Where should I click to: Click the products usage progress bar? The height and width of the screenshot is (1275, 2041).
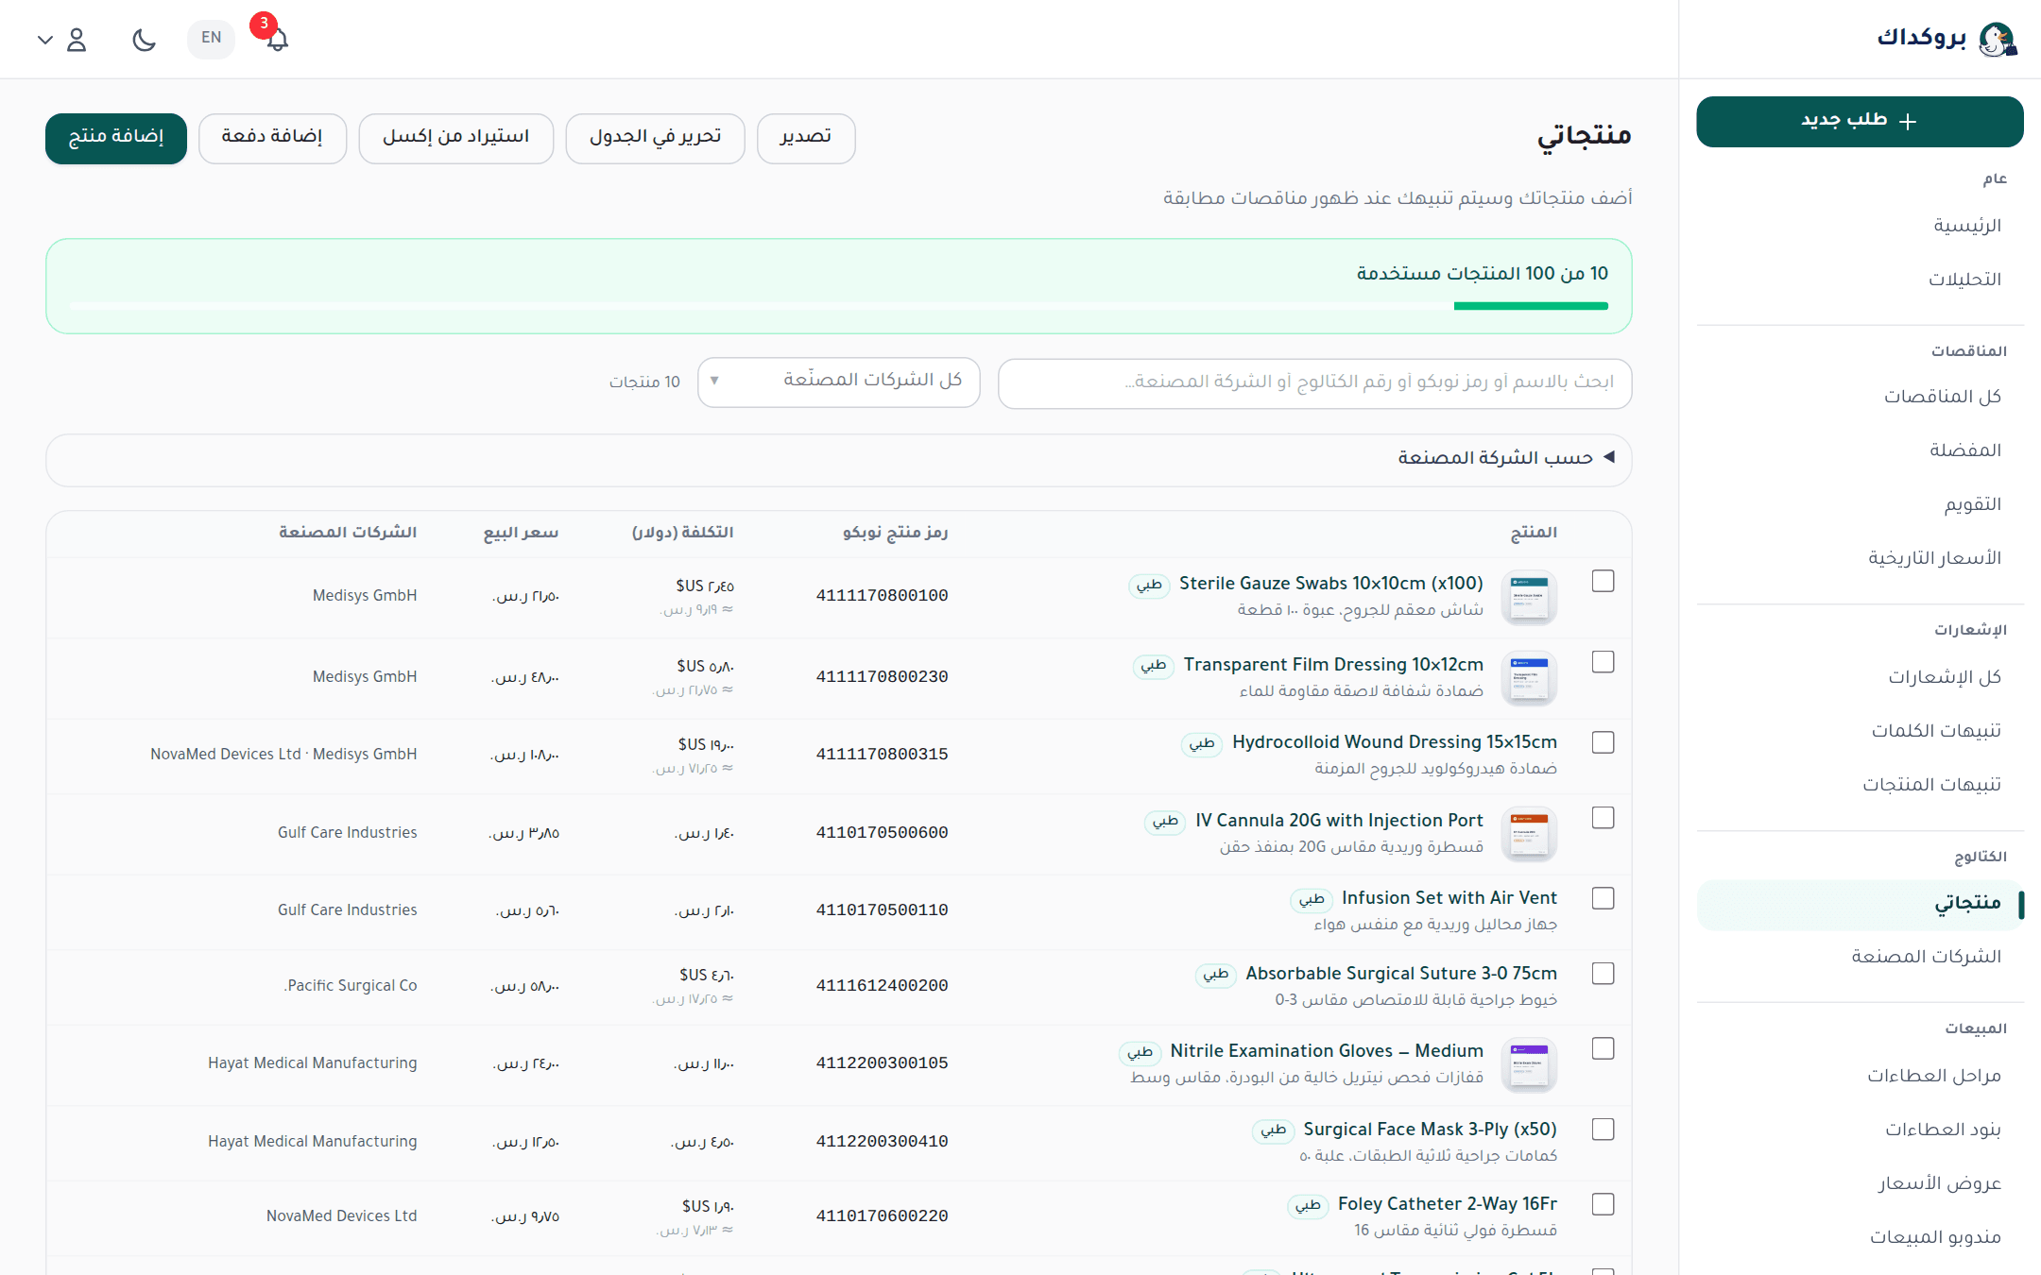(838, 306)
